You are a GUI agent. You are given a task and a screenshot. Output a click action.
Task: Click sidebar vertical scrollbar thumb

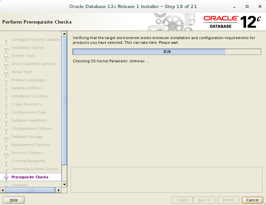coord(64,100)
